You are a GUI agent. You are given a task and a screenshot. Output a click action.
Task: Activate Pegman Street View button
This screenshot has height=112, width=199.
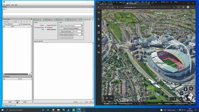coord(185,89)
